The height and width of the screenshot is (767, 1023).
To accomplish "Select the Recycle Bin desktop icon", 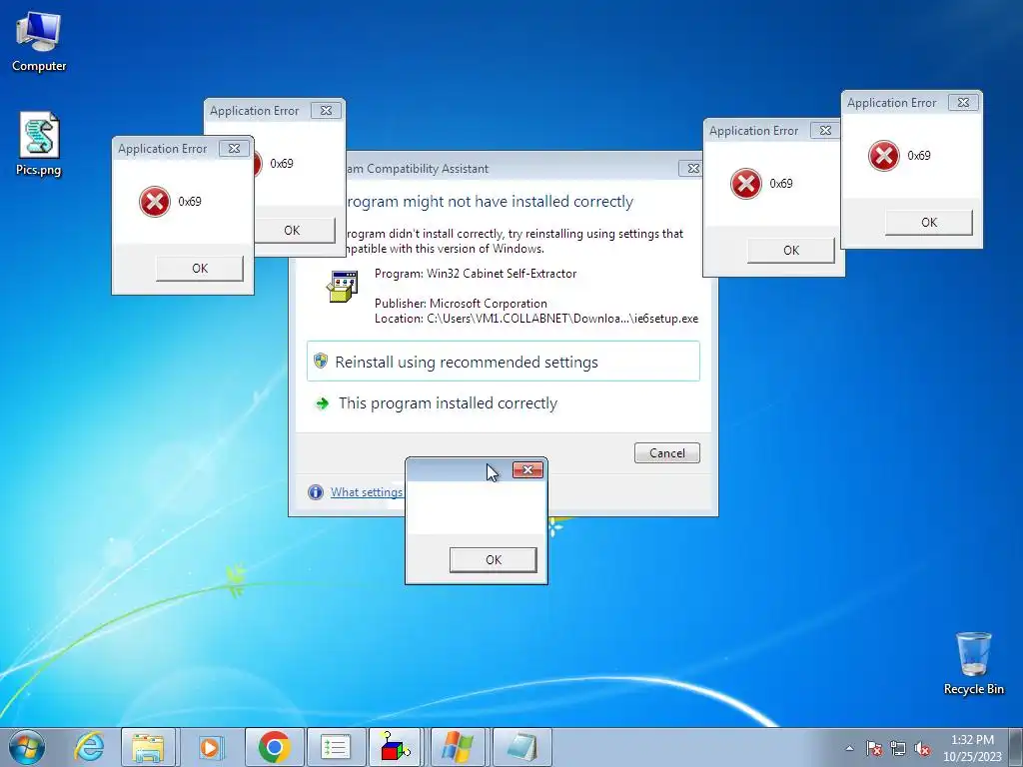I will click(973, 663).
